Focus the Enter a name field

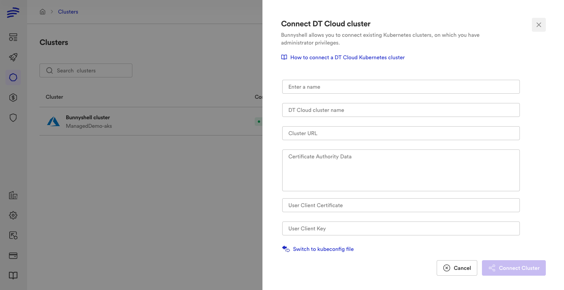click(x=401, y=87)
